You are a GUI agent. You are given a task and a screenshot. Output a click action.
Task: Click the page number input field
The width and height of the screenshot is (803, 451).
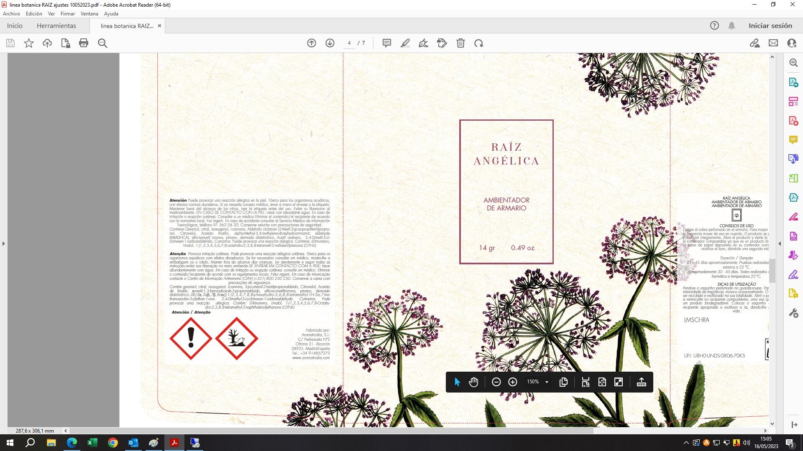tap(349, 43)
